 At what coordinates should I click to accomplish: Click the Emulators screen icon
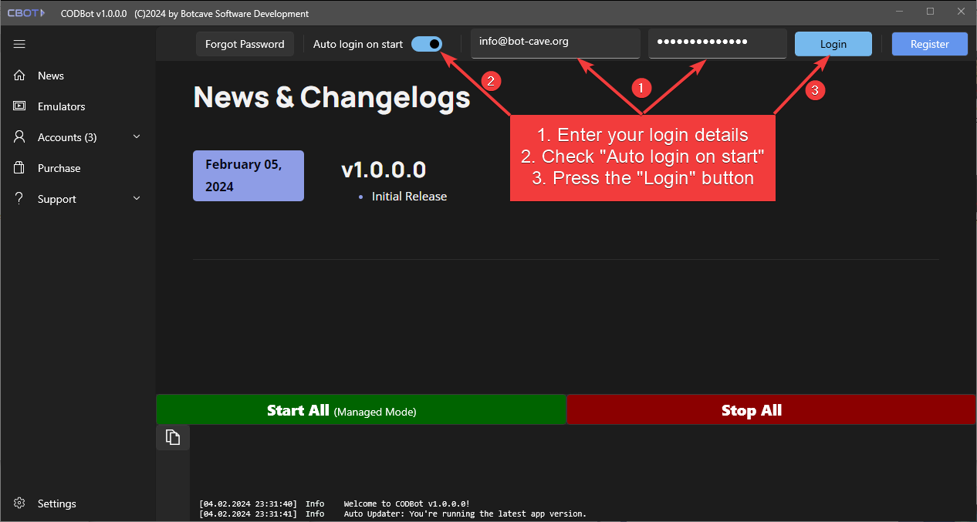point(20,106)
